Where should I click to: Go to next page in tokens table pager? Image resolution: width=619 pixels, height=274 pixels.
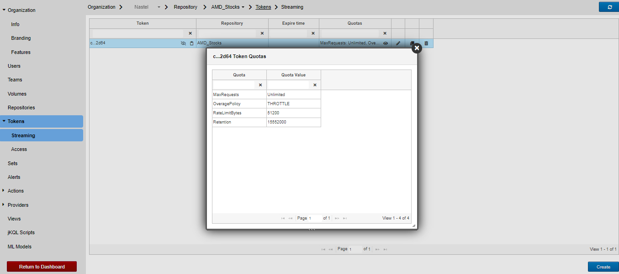[377, 249]
